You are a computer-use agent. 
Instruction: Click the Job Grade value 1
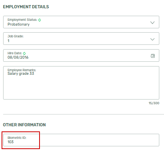click(9, 41)
